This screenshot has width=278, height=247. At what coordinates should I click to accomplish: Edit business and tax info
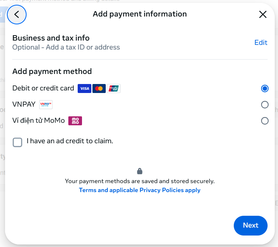tap(261, 42)
